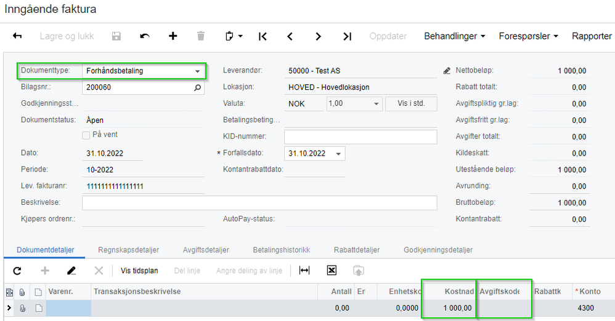Click the Lokasjon value HOVED - Hovedlokasjon
This screenshot has height=321, width=615.
pyautogui.click(x=328, y=87)
